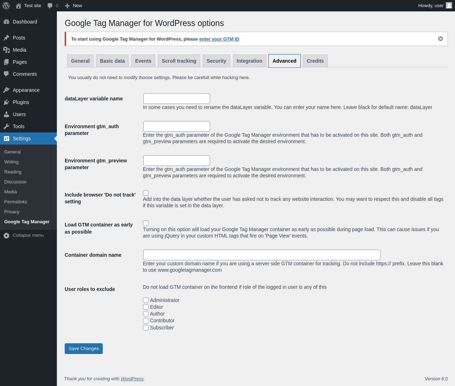The image size is (455, 386).
Task: Click the WordPress logo icon
Action: [6, 6]
